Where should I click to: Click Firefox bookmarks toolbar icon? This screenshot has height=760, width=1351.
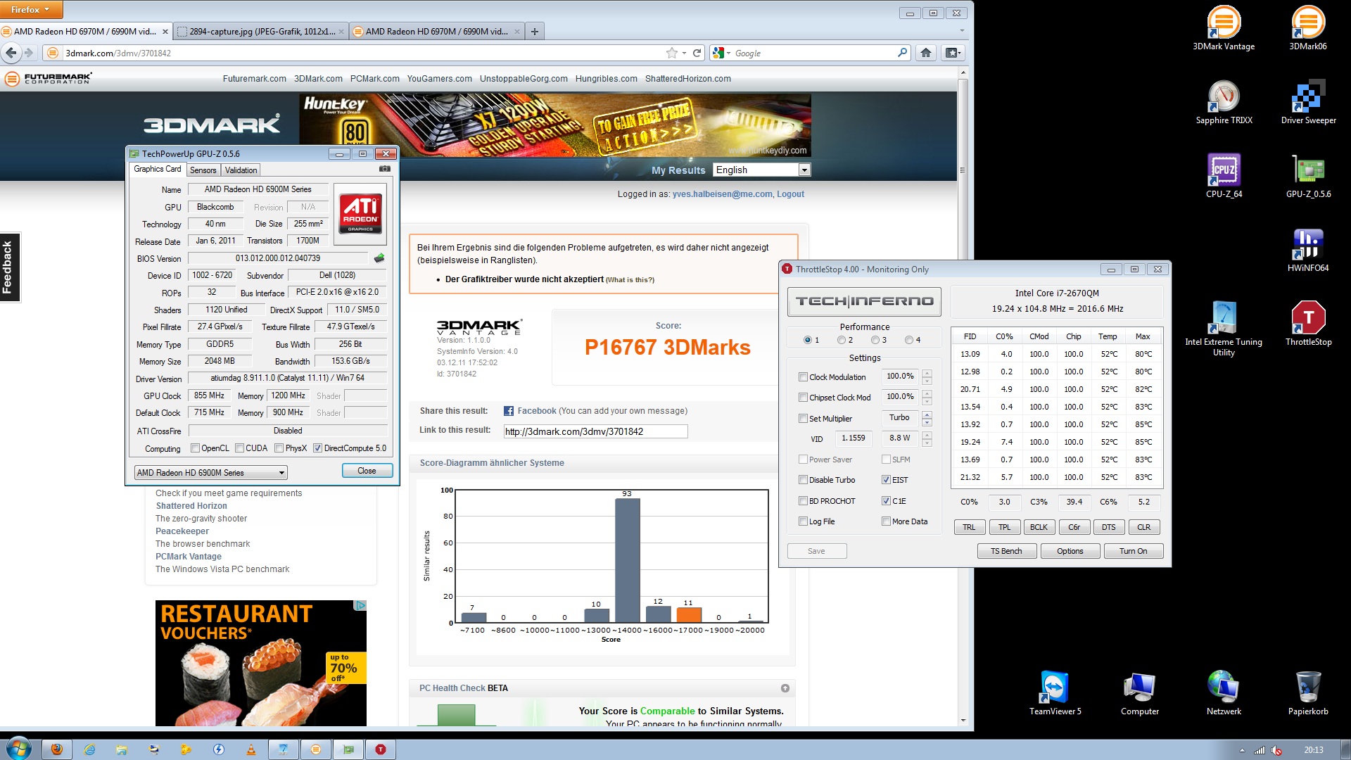pyautogui.click(x=952, y=53)
